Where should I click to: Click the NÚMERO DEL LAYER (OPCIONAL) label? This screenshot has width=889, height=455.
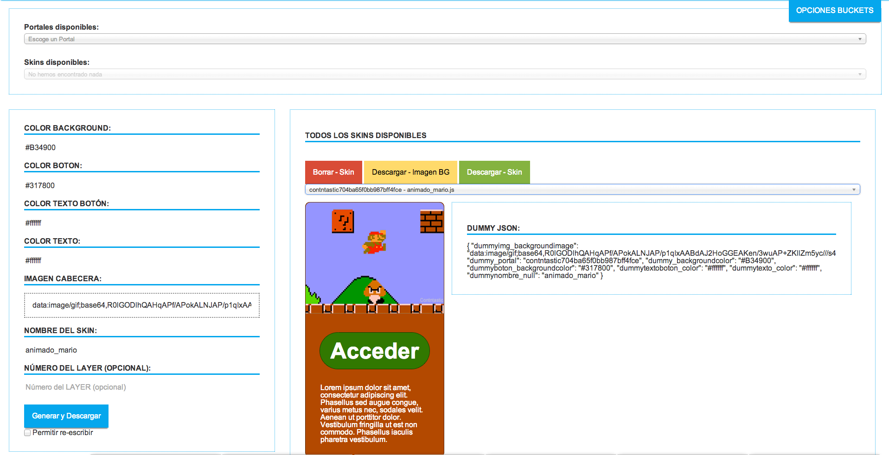pos(87,368)
